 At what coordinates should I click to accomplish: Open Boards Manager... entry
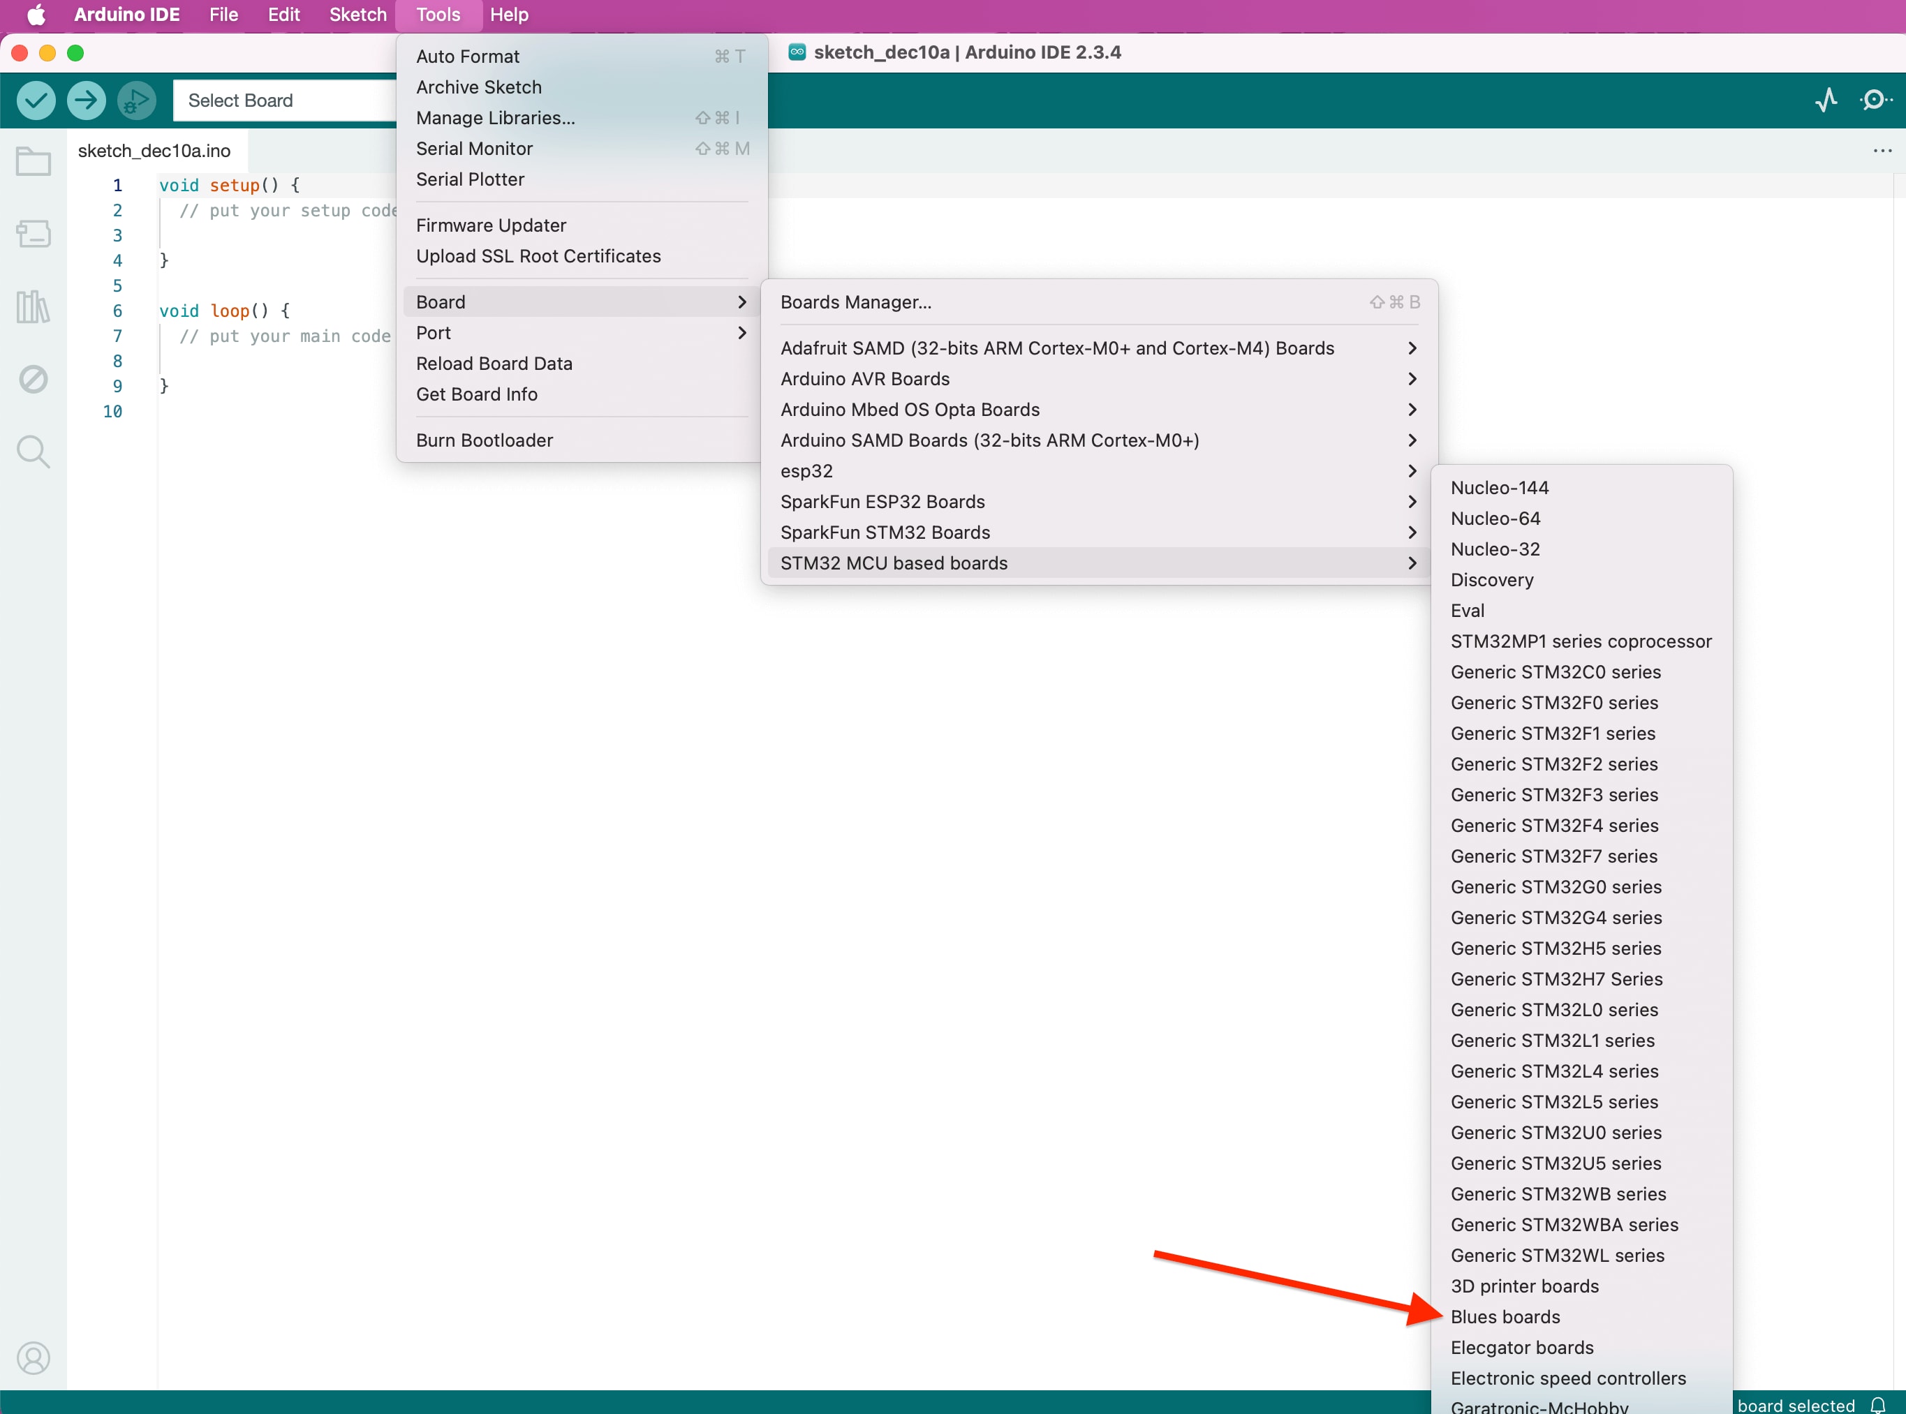point(1098,302)
